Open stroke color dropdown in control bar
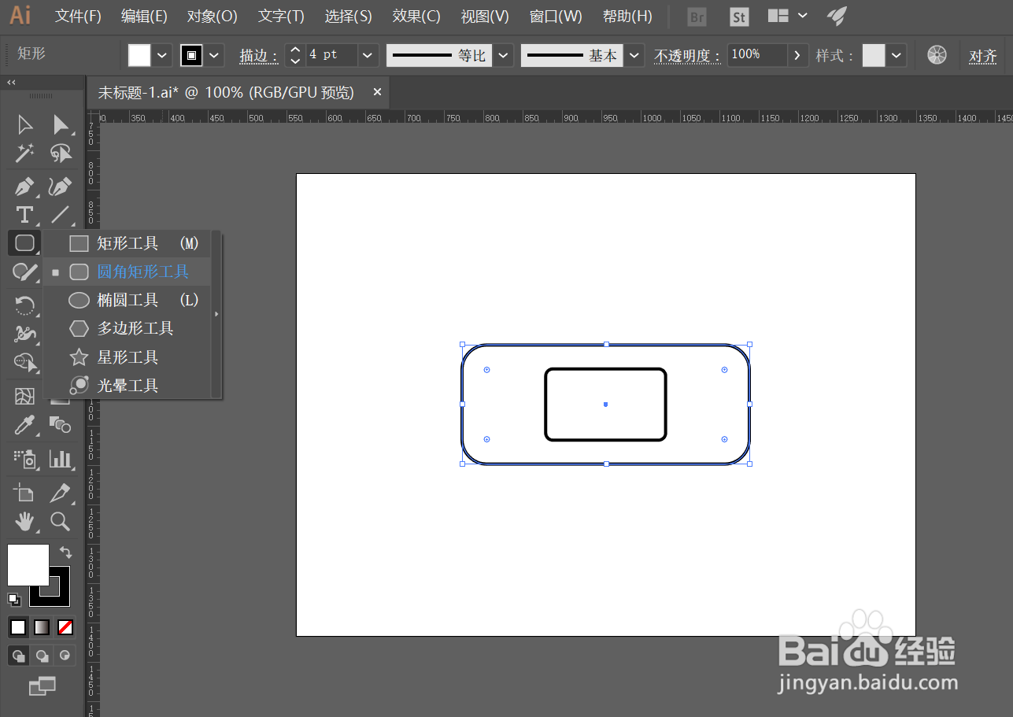The width and height of the screenshot is (1013, 717). [214, 55]
